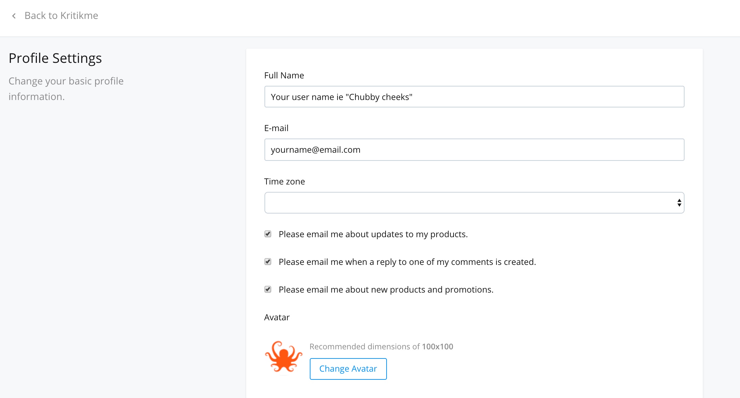Click the Profile Settings heading

(55, 58)
